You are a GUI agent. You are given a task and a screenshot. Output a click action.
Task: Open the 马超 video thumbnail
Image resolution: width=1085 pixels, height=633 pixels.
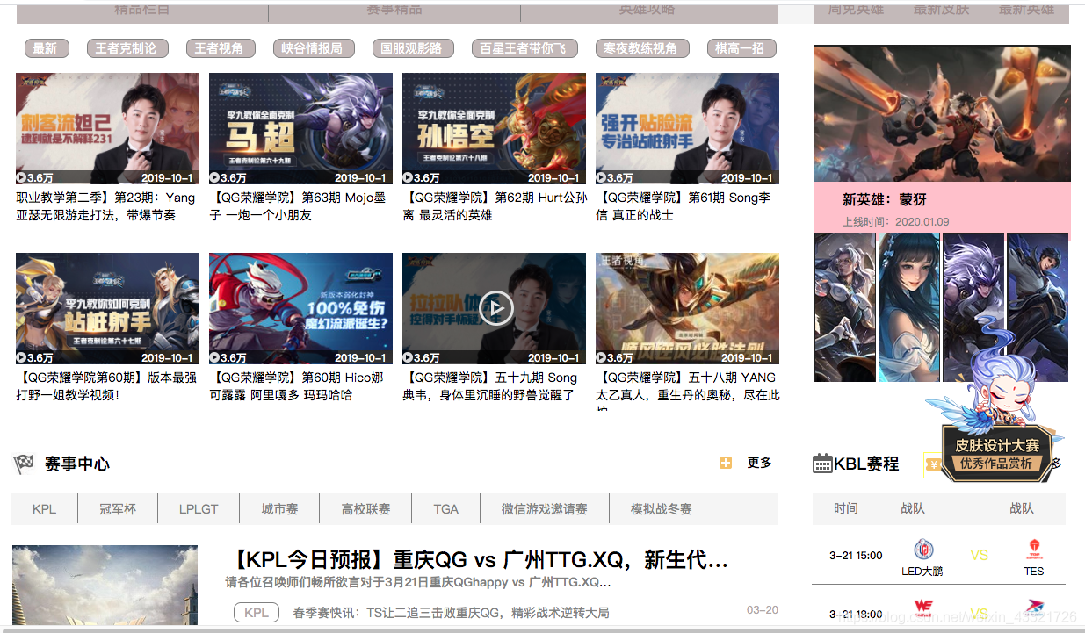(300, 128)
